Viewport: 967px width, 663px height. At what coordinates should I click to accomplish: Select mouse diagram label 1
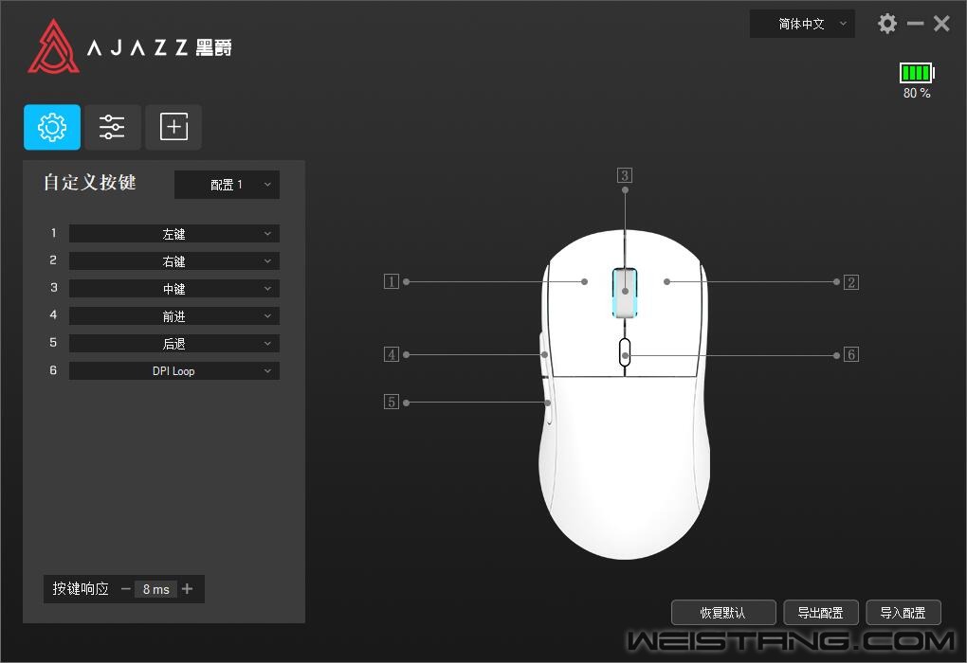coord(392,281)
